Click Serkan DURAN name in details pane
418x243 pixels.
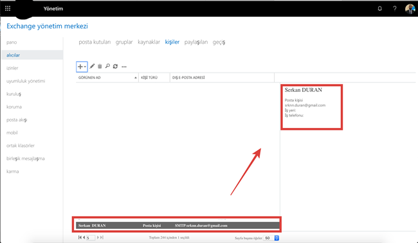304,90
